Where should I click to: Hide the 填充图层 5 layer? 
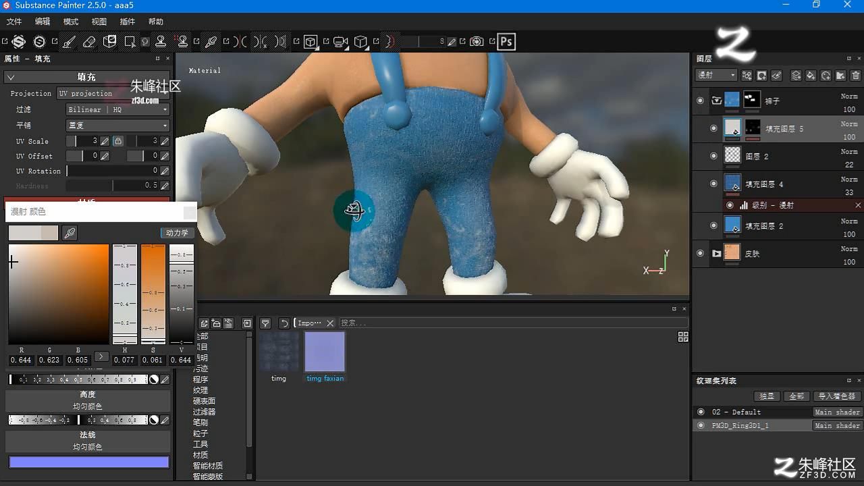[713, 128]
